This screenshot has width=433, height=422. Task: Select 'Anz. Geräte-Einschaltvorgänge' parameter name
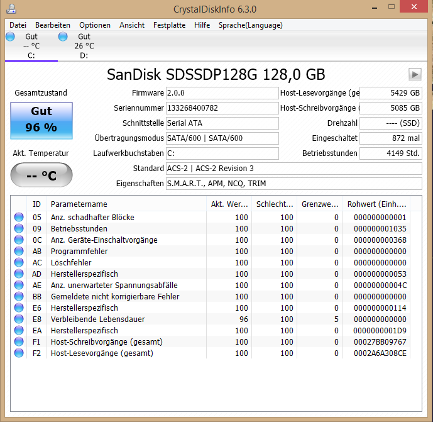click(x=104, y=240)
